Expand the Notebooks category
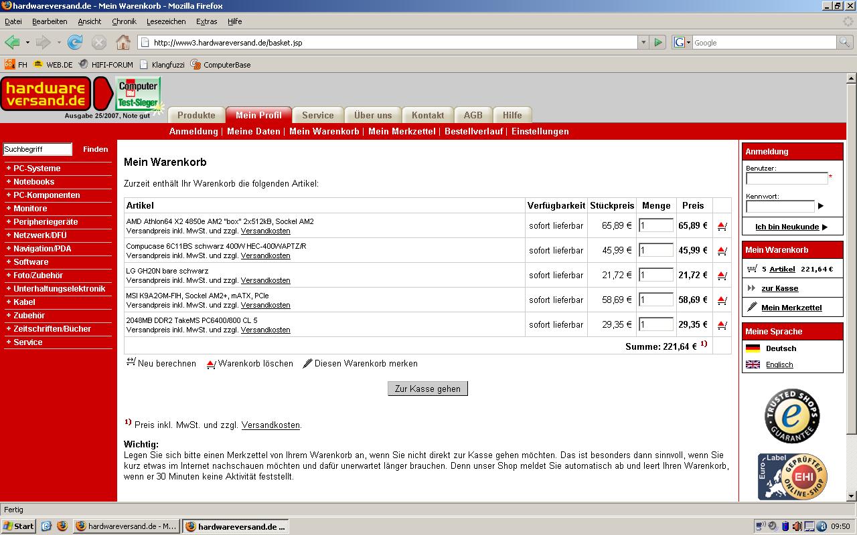The width and height of the screenshot is (857, 535). click(x=33, y=182)
